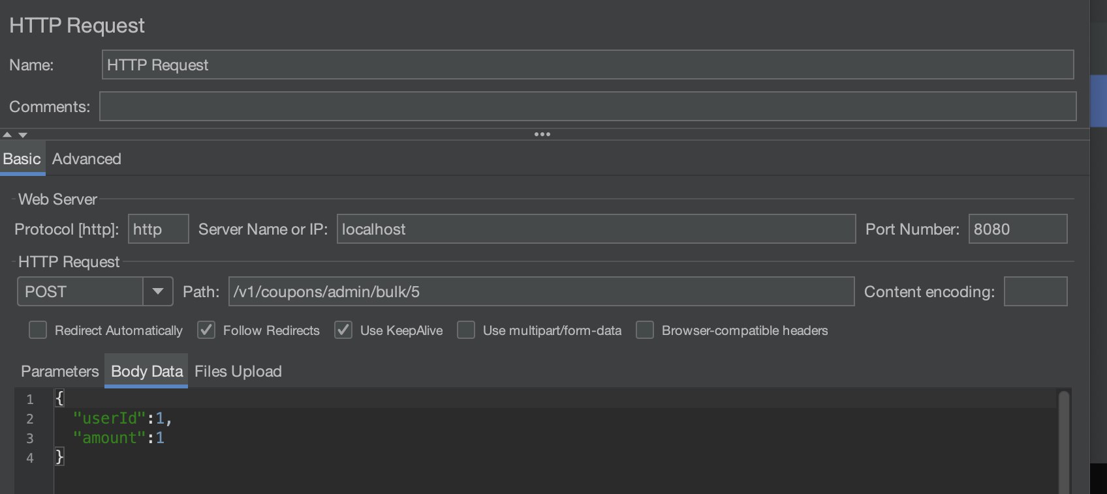Click the POST method combo box
This screenshot has height=494, width=1107.
pyautogui.click(x=80, y=291)
